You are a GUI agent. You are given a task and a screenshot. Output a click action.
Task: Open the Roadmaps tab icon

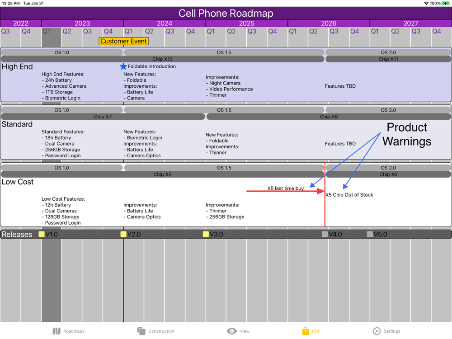point(56,331)
